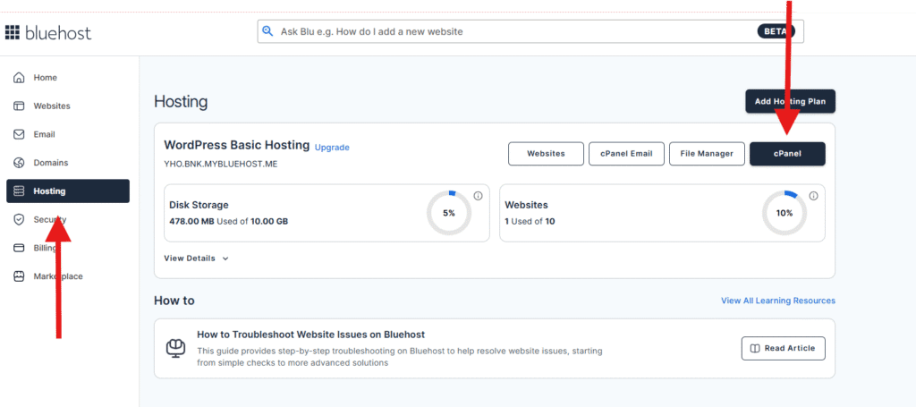Click the Ask Blu search magnifier icon
The width and height of the screenshot is (916, 407).
point(267,31)
